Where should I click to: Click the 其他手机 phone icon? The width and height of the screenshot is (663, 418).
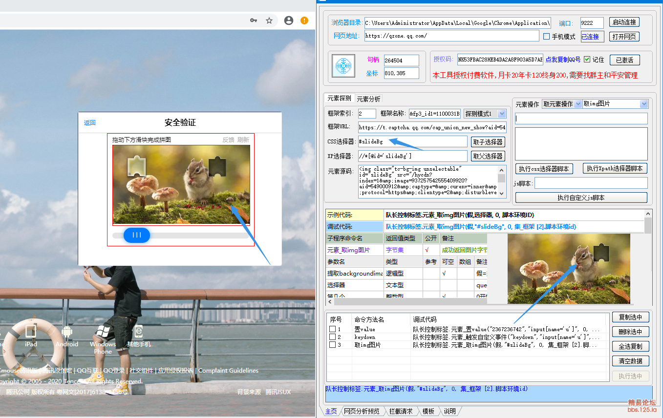point(139,332)
